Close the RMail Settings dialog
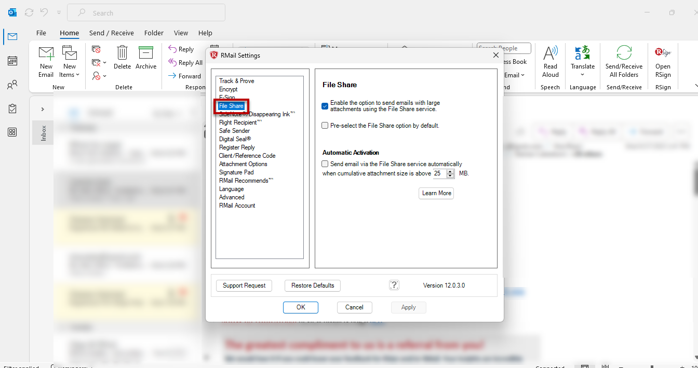 (495, 55)
